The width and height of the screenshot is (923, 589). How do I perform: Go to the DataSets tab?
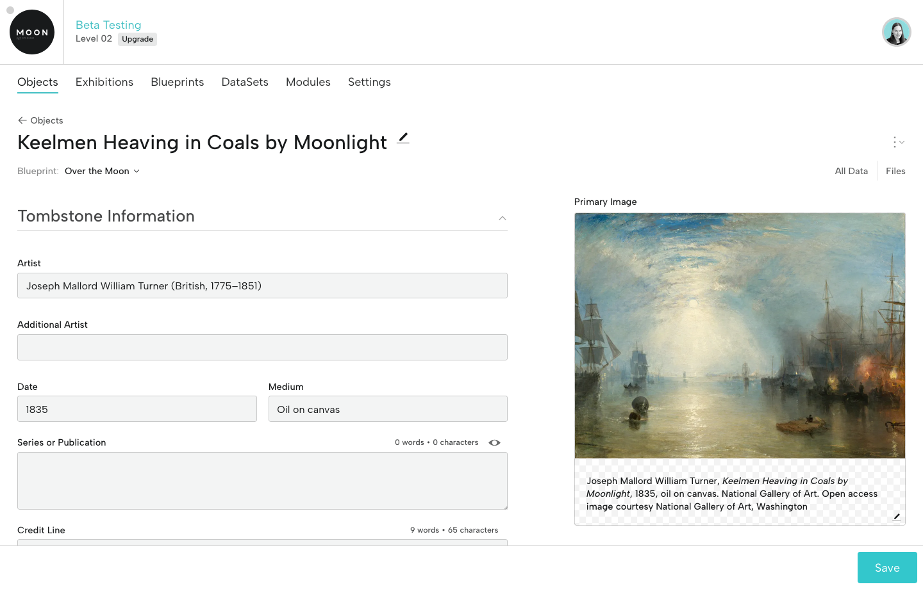click(245, 82)
